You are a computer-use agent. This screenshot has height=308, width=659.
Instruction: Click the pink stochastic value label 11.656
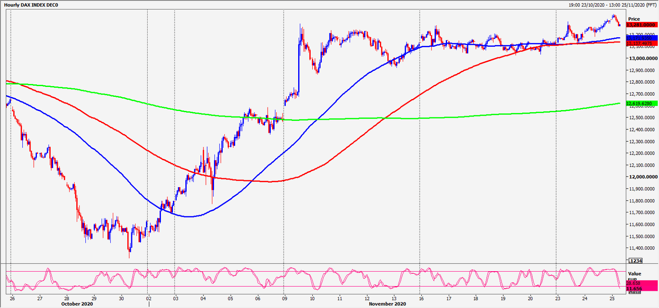[x=634, y=289]
